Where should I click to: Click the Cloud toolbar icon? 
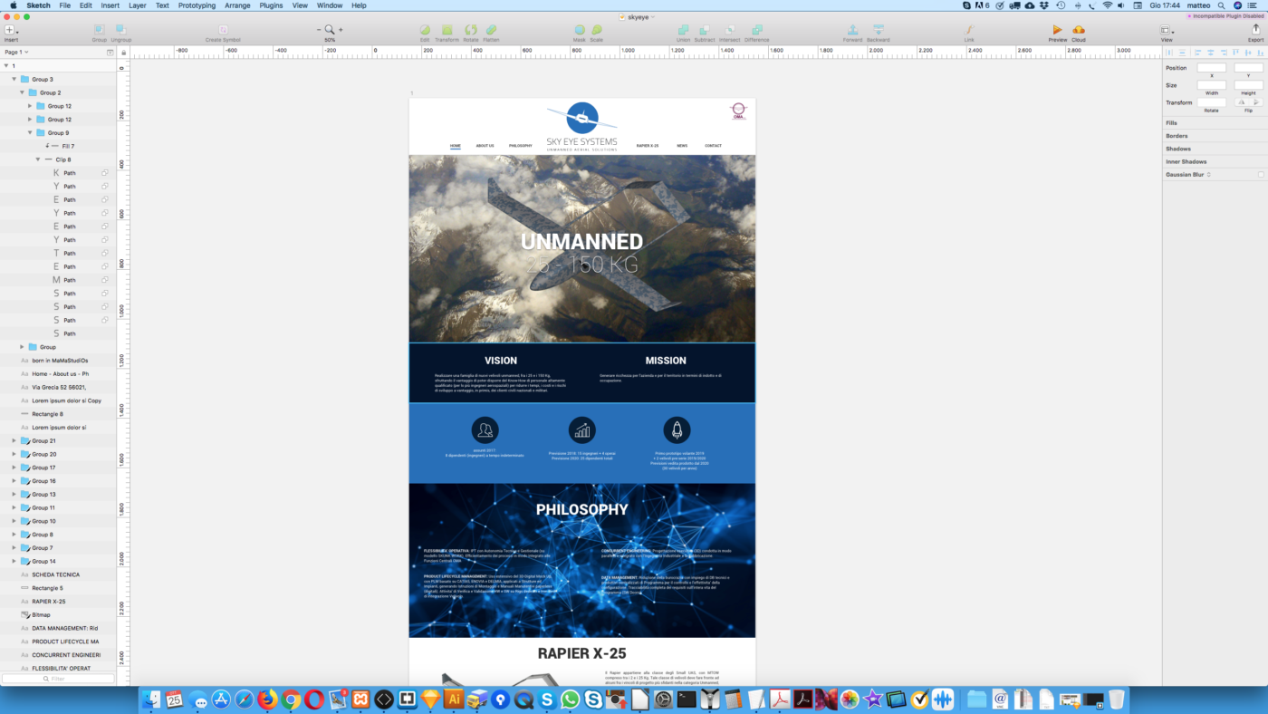1079,30
